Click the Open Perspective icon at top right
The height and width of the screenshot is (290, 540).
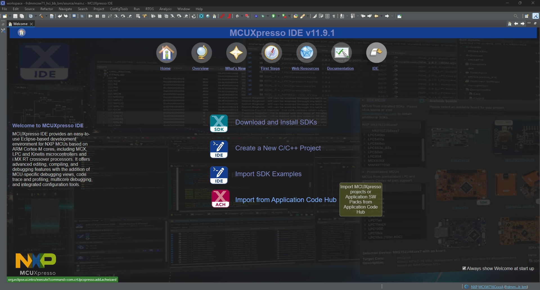[527, 16]
